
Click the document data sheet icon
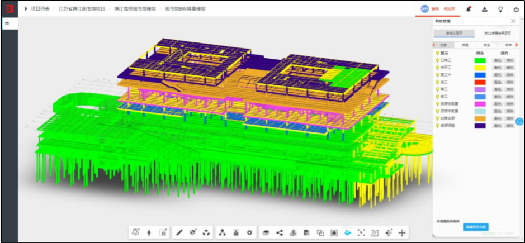coord(306,232)
